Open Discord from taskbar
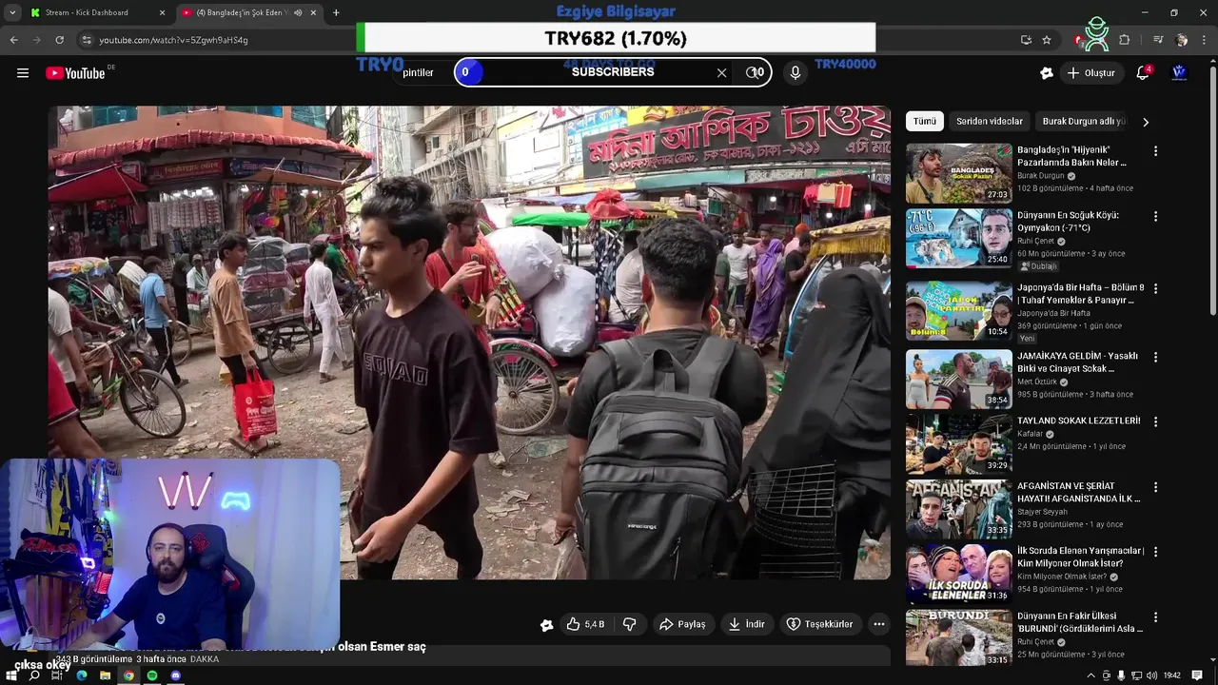Image resolution: width=1218 pixels, height=685 pixels. [175, 675]
